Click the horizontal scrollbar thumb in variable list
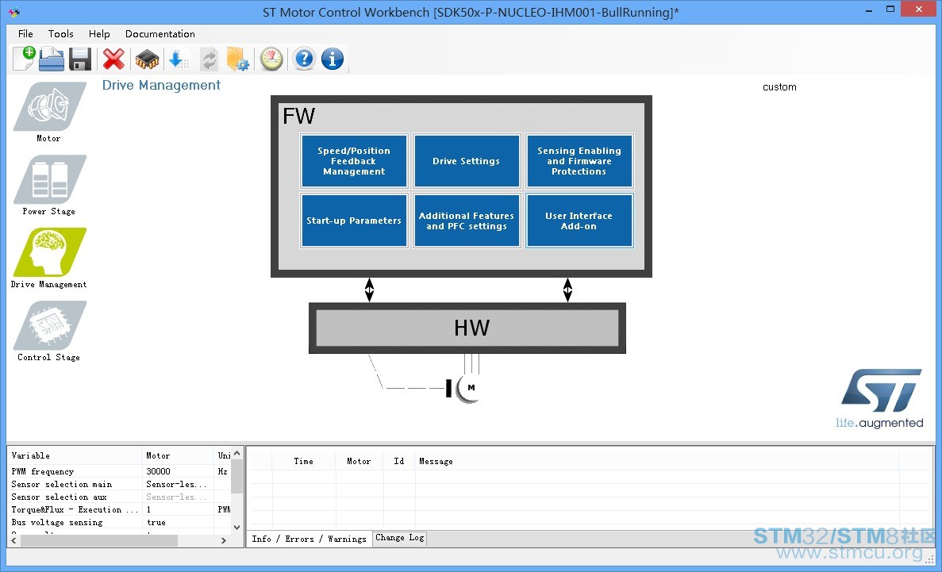 pos(99,540)
